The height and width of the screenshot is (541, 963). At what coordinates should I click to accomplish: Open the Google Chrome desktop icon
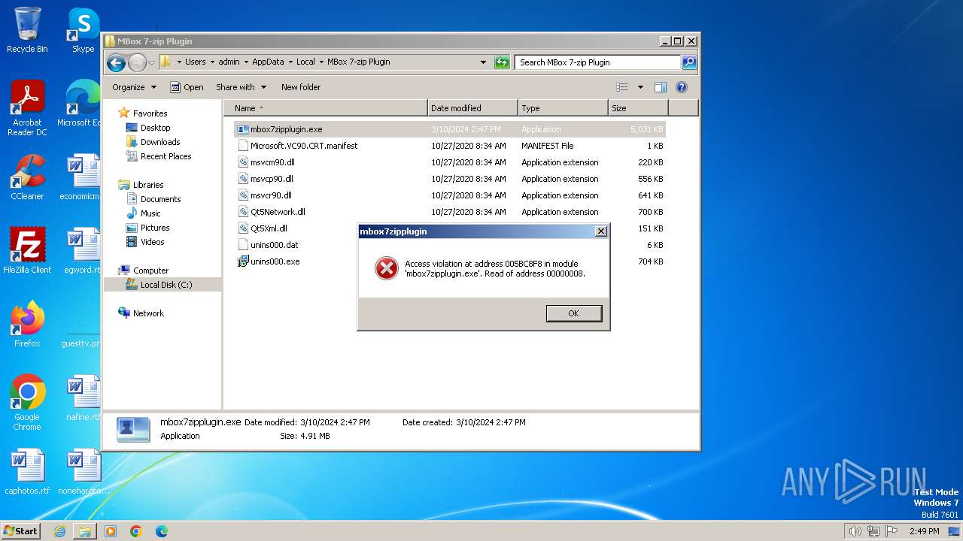[27, 403]
